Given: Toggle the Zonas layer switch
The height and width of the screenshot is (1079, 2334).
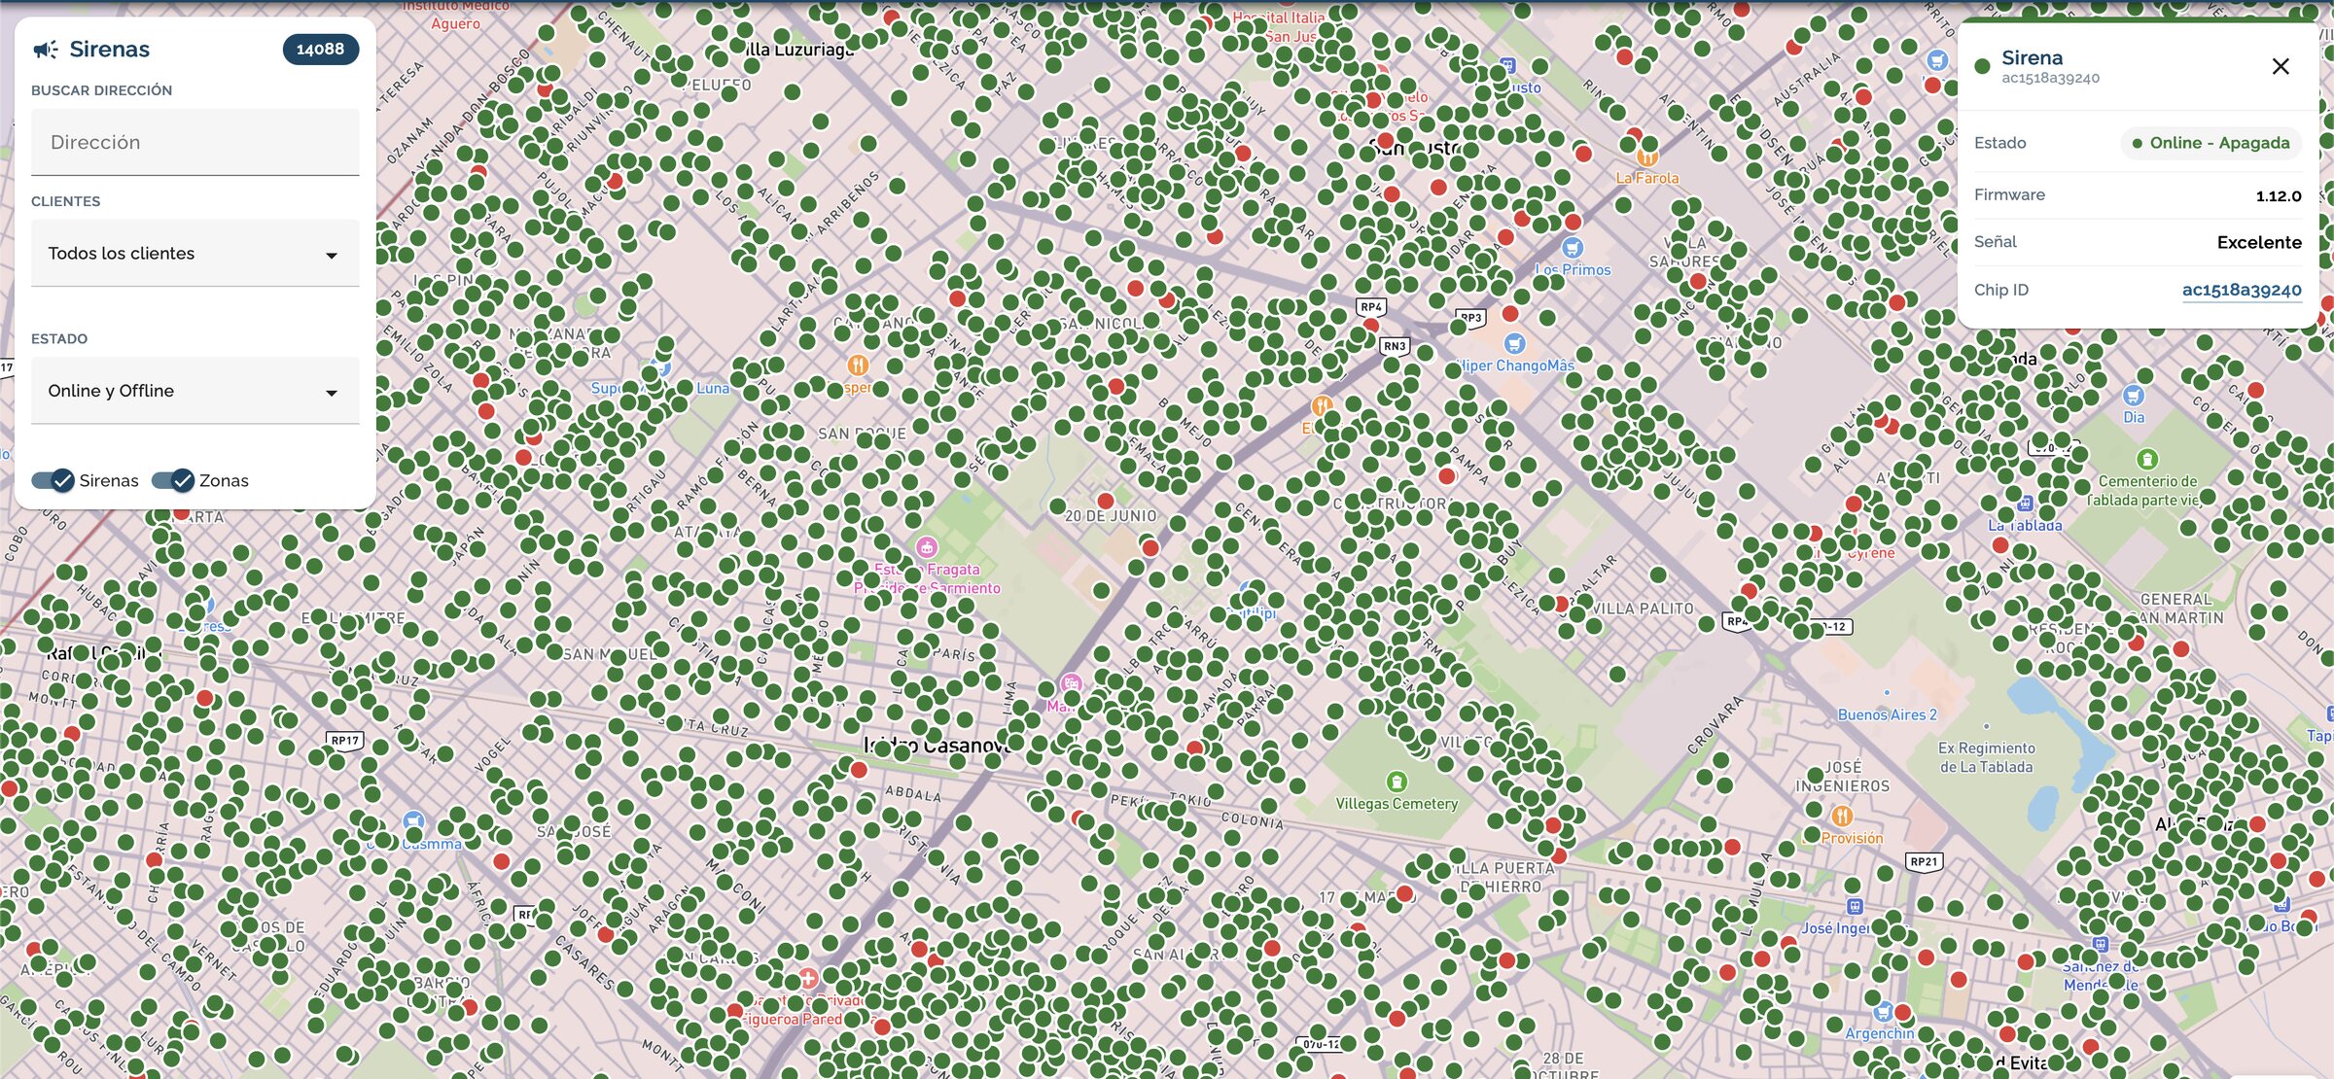Looking at the screenshot, I should (x=173, y=480).
